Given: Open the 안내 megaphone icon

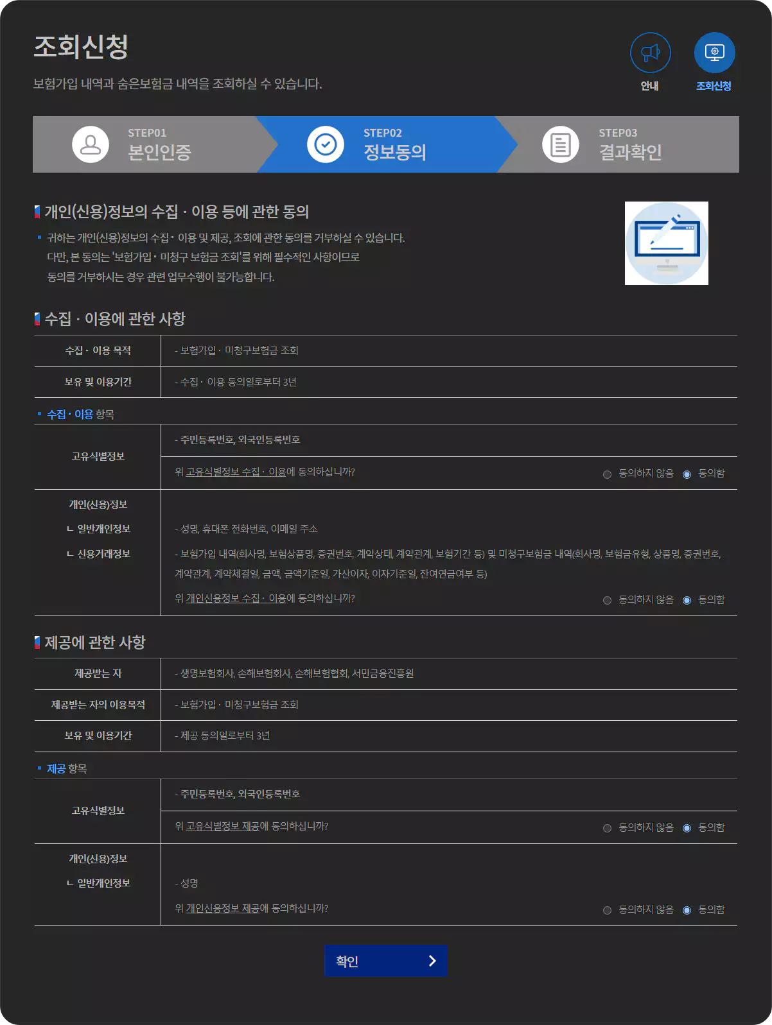Looking at the screenshot, I should (650, 53).
